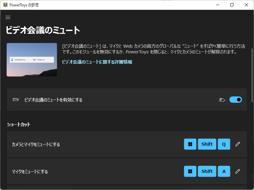Select the A key badge
254x190 pixels.
[x=224, y=171]
